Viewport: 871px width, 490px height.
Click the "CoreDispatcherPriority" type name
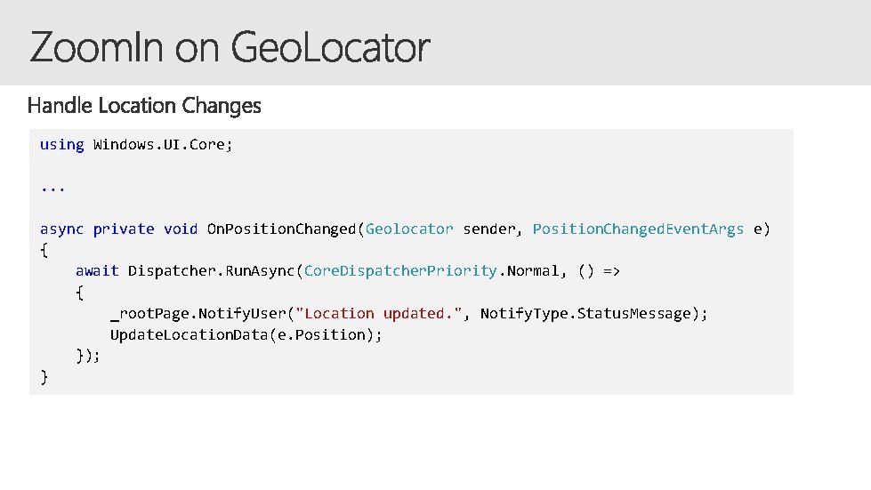click(399, 270)
